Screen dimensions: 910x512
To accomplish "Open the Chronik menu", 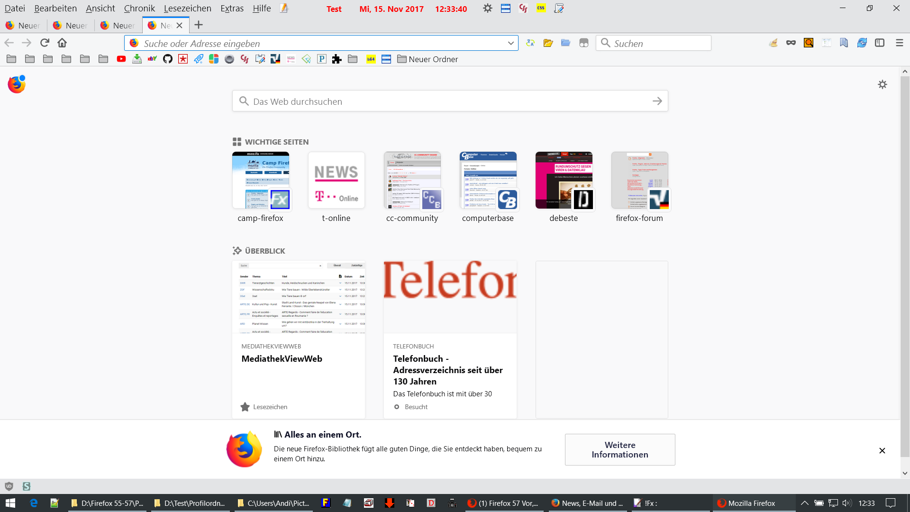I will coord(139,9).
